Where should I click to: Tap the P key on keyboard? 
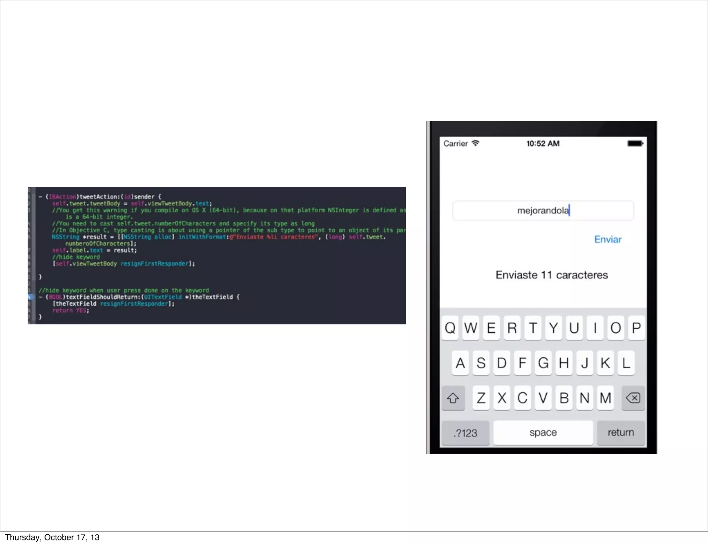pyautogui.click(x=636, y=328)
